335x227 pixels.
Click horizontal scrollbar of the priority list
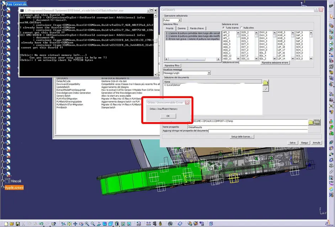point(192,59)
